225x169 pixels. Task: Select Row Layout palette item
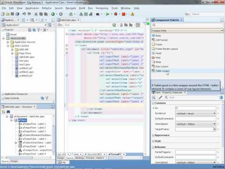coord(162,67)
